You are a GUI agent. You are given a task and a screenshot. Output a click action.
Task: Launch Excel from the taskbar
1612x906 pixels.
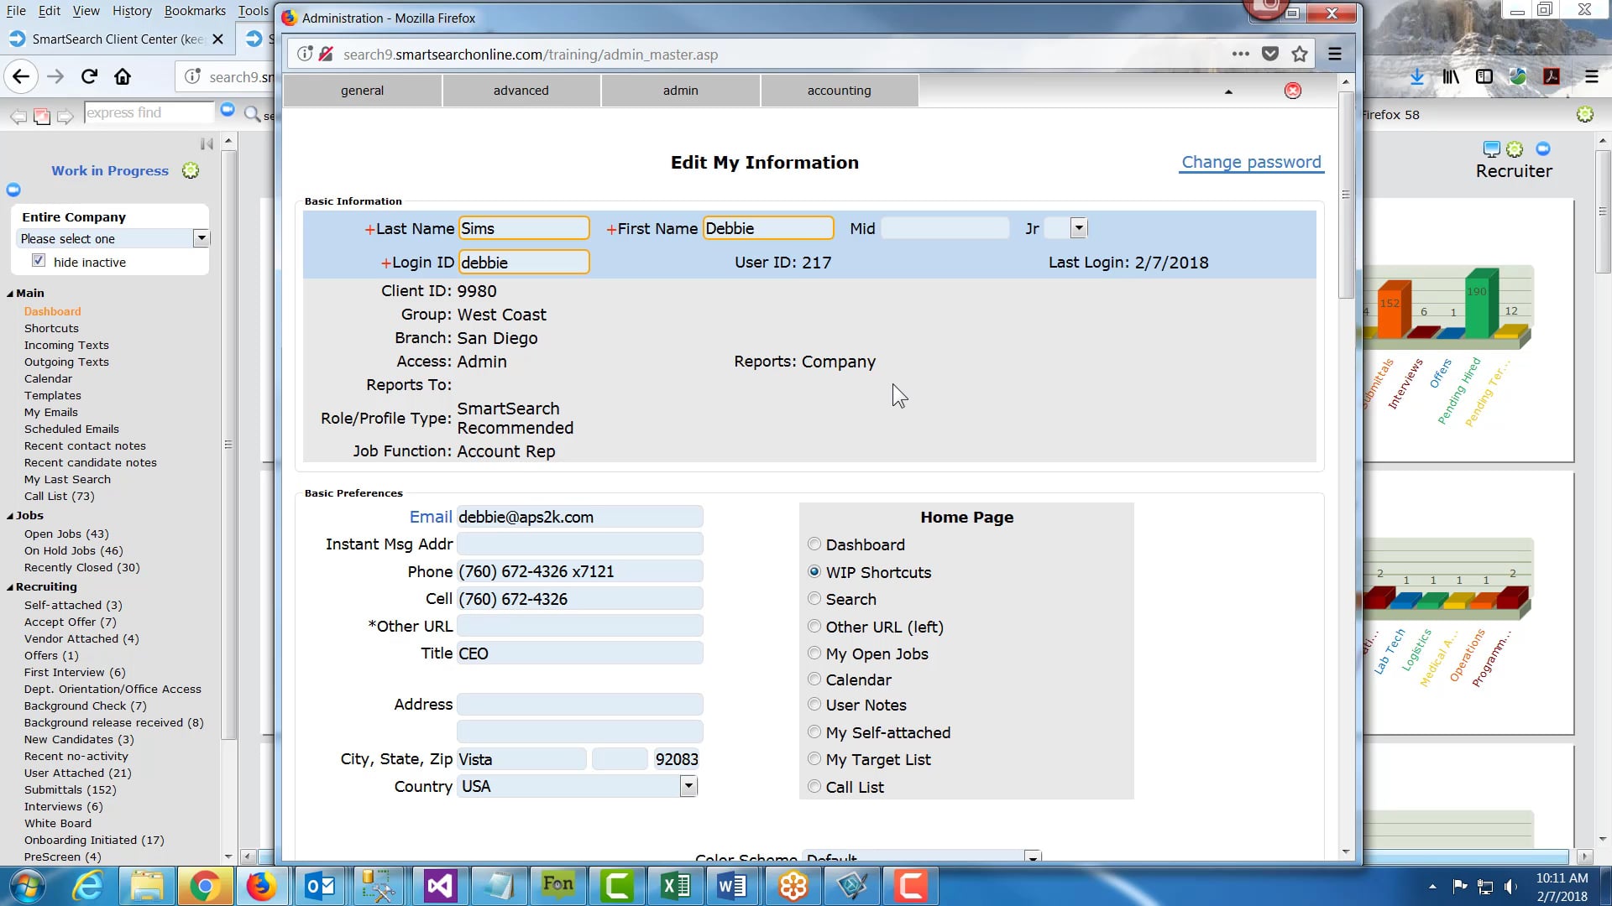coord(676,886)
